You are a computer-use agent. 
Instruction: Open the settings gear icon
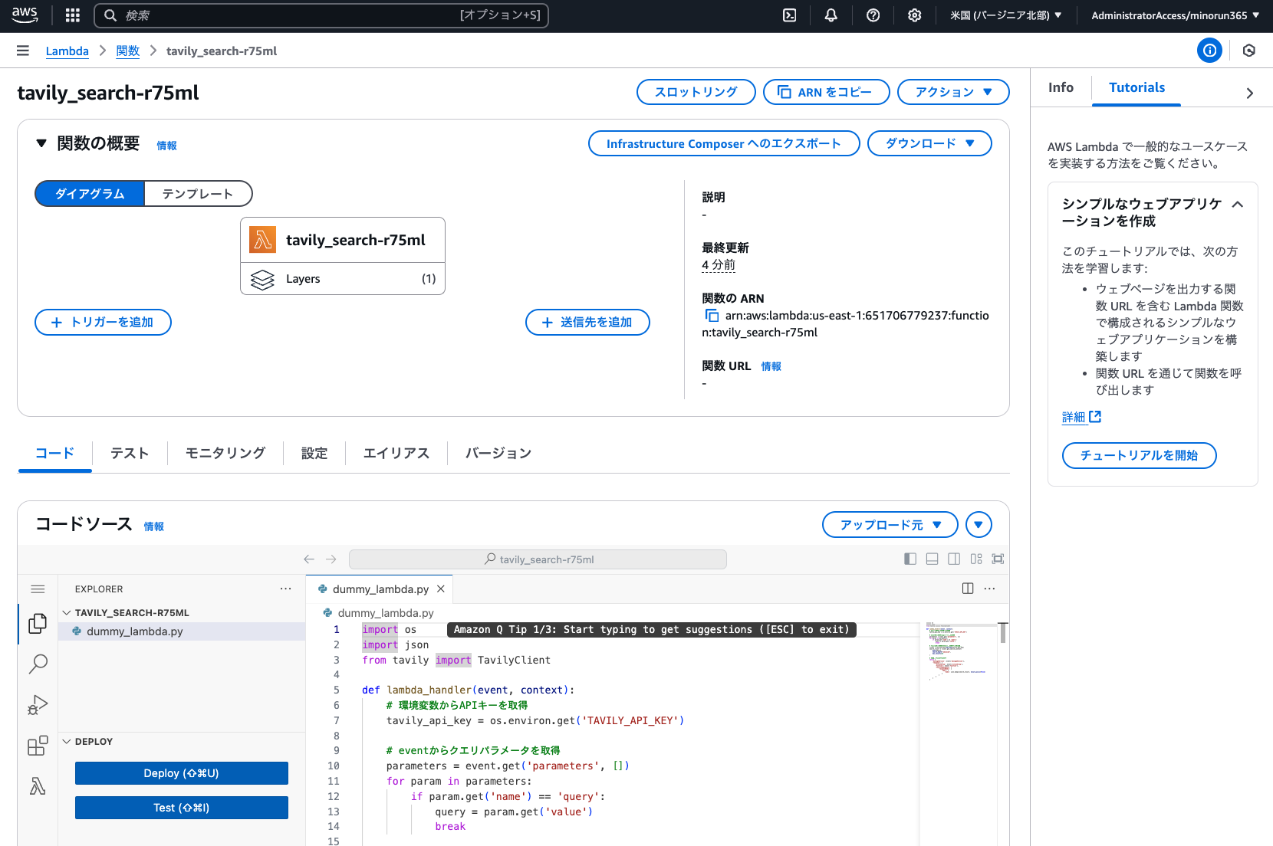pos(914,15)
